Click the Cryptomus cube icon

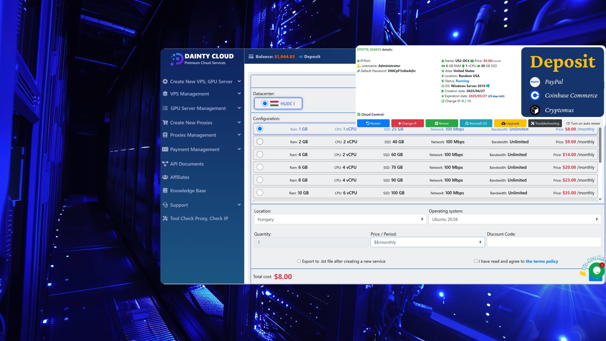(535, 110)
